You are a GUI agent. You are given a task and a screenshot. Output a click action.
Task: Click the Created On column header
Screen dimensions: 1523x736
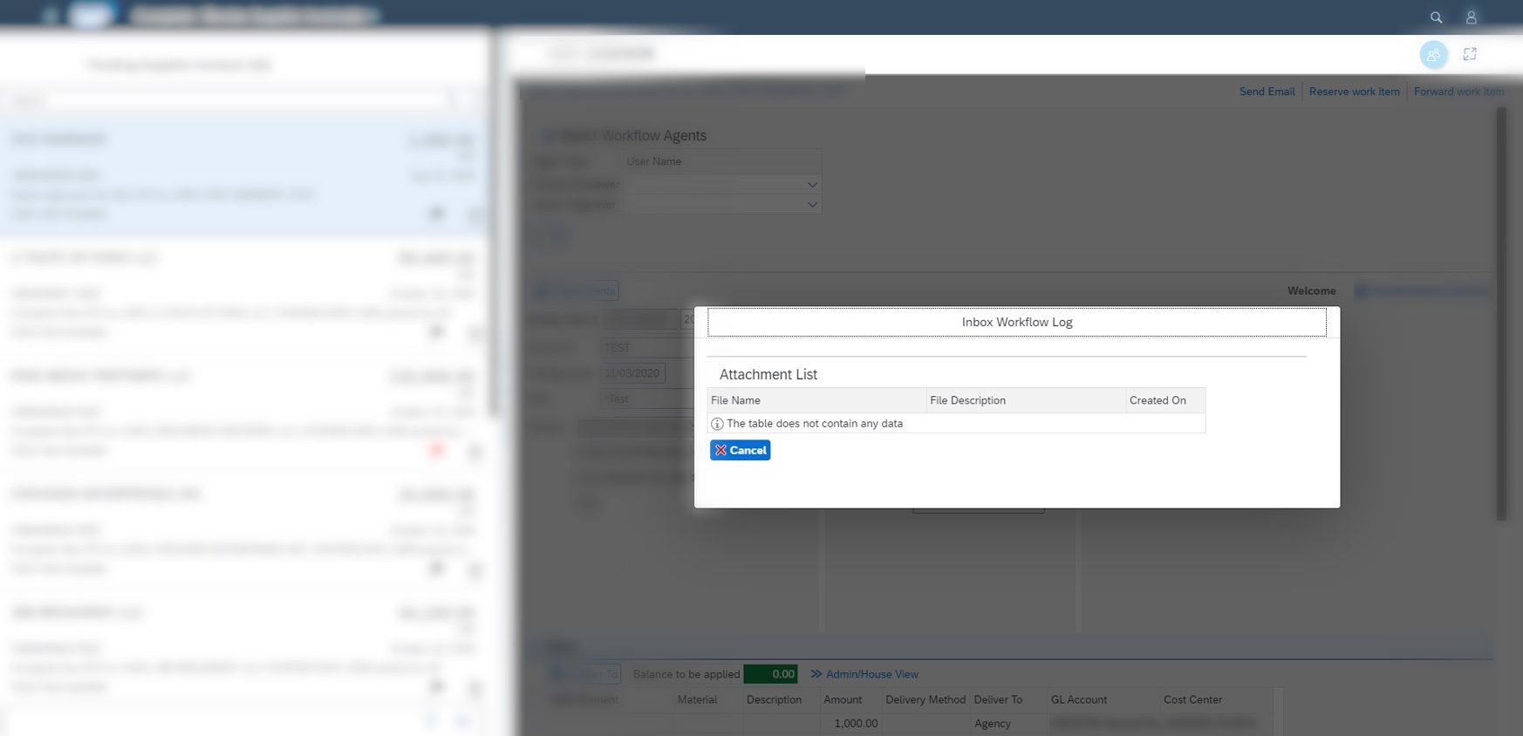[1165, 400]
